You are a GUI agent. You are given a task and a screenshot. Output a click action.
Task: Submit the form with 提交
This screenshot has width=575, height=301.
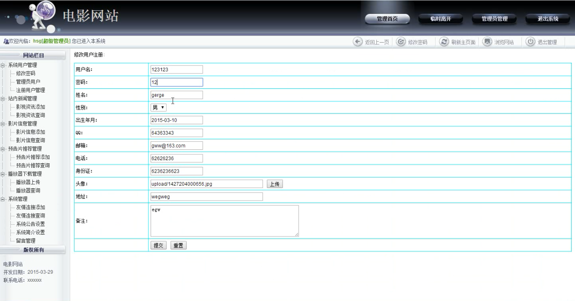point(159,245)
